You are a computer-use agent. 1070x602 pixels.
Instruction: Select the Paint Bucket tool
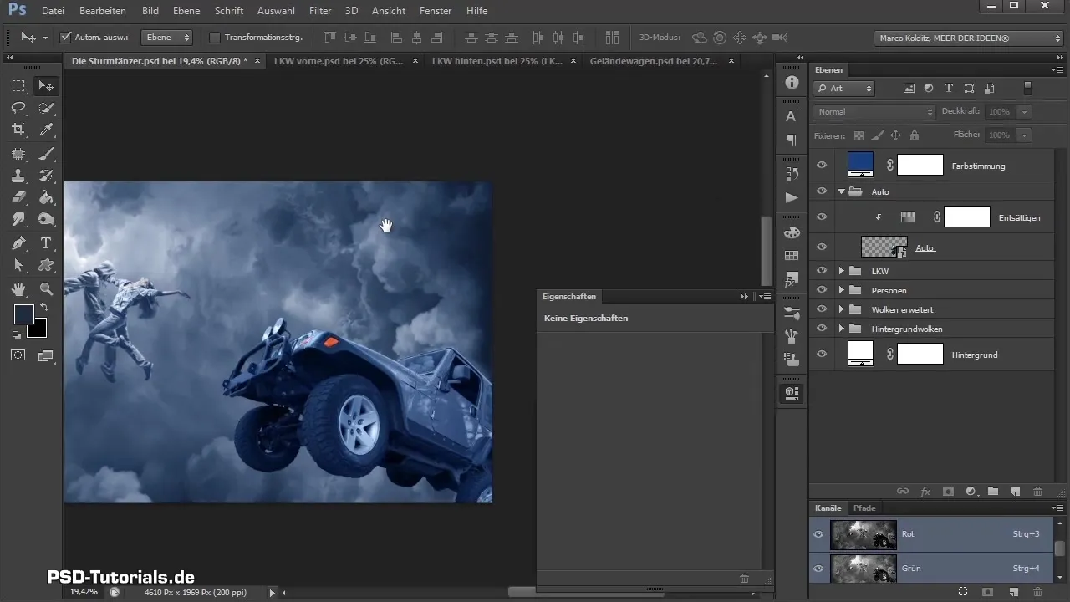coord(46,197)
